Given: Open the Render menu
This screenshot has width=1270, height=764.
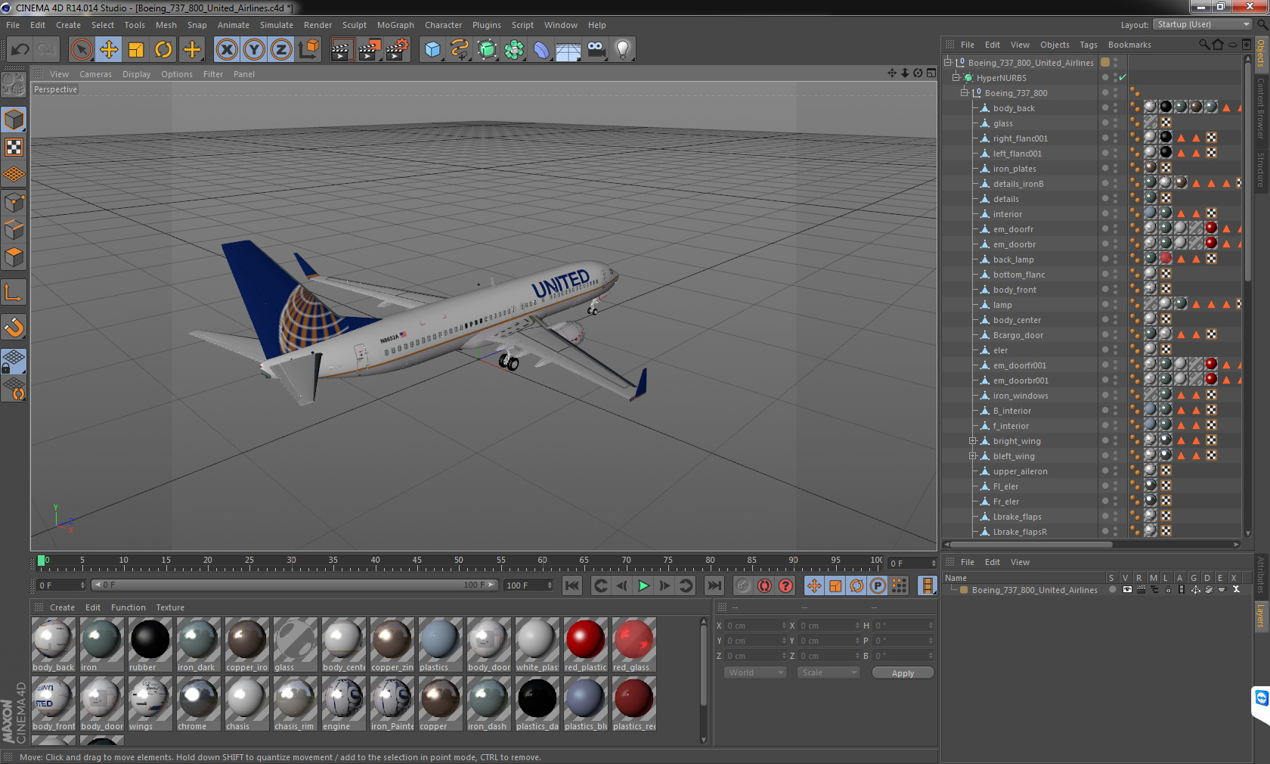Looking at the screenshot, I should click(x=317, y=25).
